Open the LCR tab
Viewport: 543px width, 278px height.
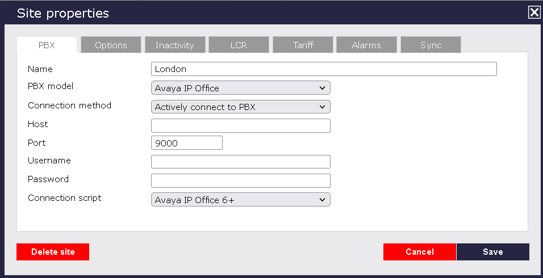pyautogui.click(x=239, y=45)
